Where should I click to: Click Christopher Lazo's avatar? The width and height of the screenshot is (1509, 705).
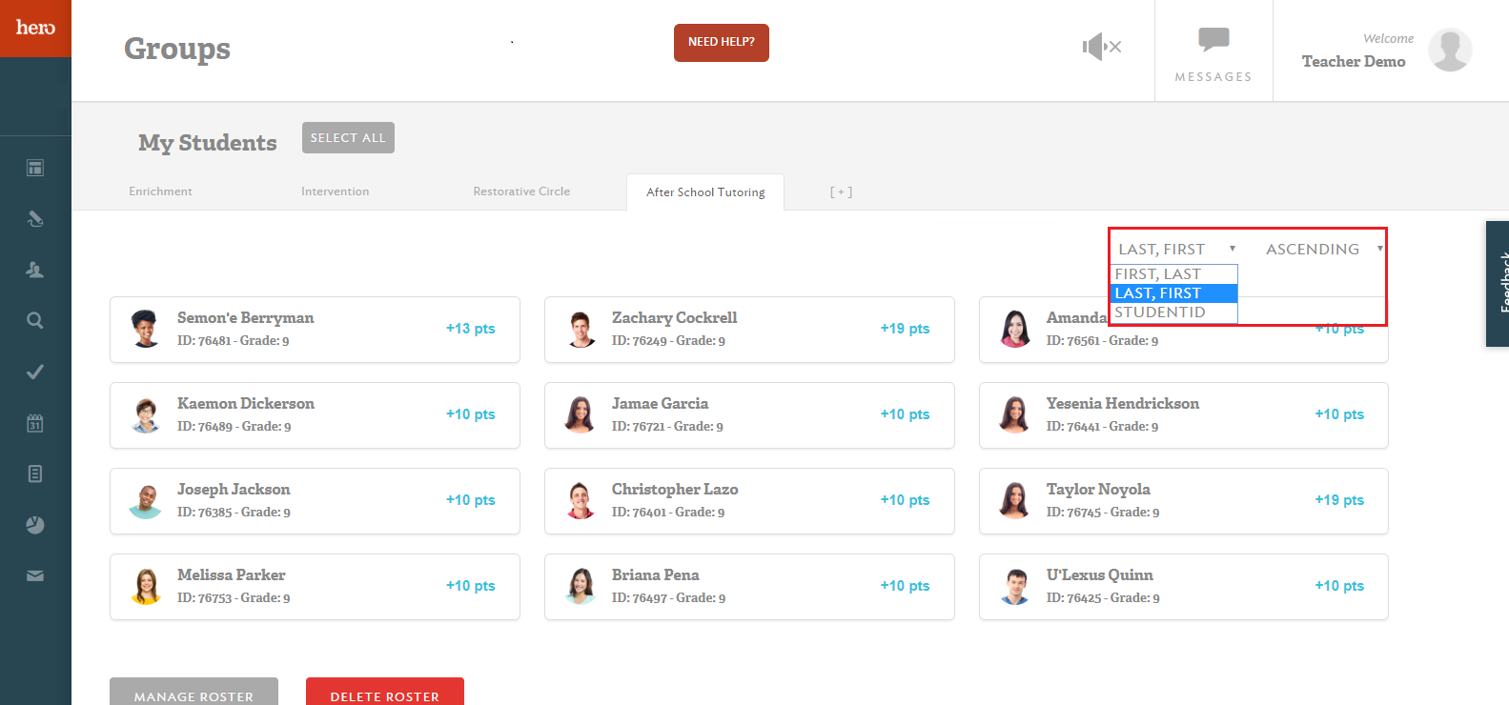point(580,500)
